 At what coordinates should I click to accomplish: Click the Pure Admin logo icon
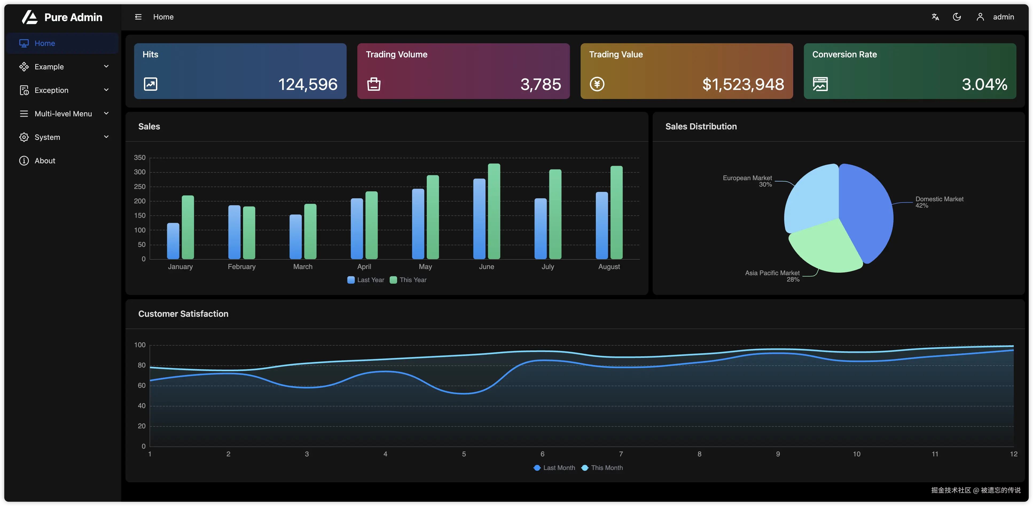30,17
